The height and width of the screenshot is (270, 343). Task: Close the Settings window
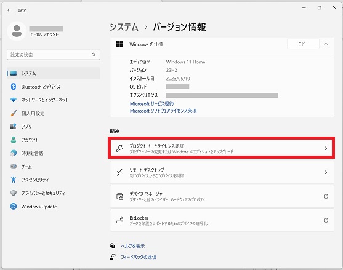334,7
